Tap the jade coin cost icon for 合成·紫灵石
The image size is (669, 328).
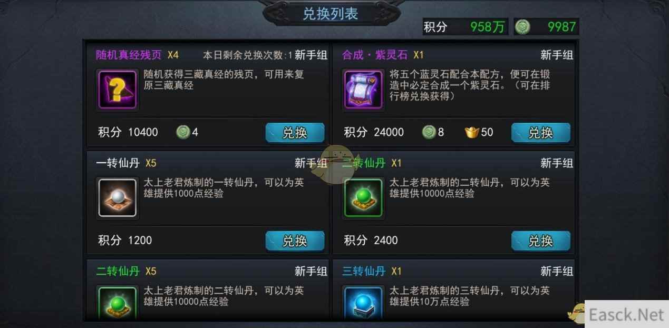click(x=429, y=132)
